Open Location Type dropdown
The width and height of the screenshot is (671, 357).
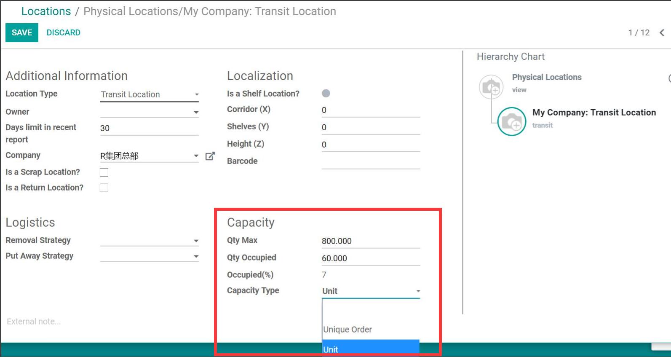pos(150,94)
